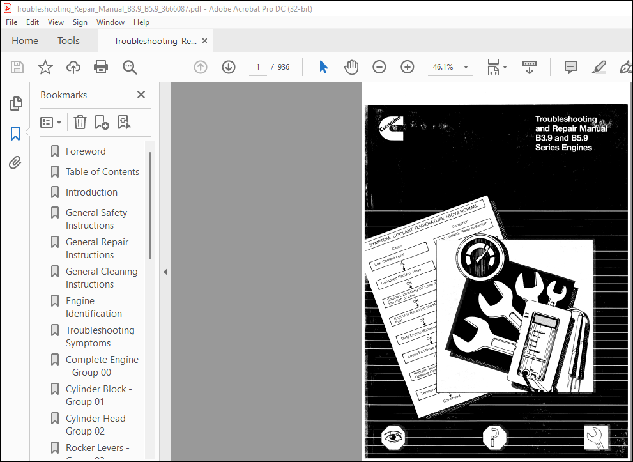This screenshot has width=633, height=462.
Task: Click the Print file icon
Action: [101, 67]
